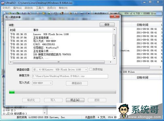Image resolution: width=164 pixels, height=121 pixels.
Task: Open the 文件(F) menu
Action: (x=6, y=8)
